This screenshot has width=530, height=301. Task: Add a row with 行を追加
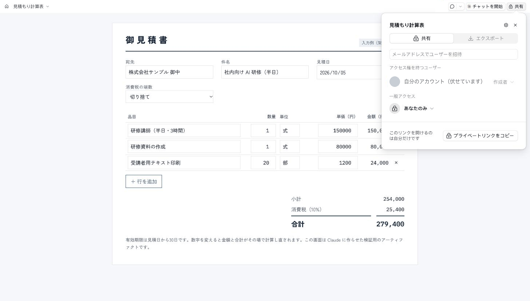(144, 181)
